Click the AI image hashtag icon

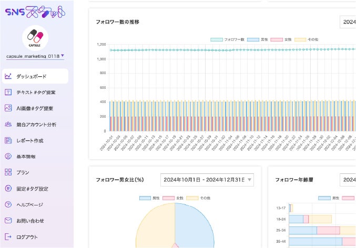tap(8, 108)
